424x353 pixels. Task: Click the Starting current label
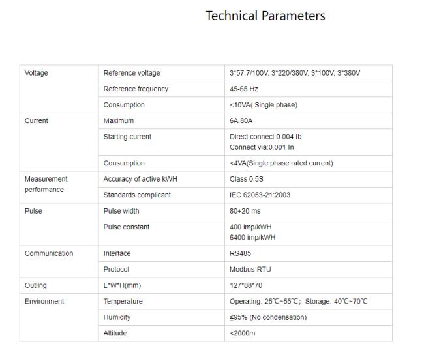point(127,137)
